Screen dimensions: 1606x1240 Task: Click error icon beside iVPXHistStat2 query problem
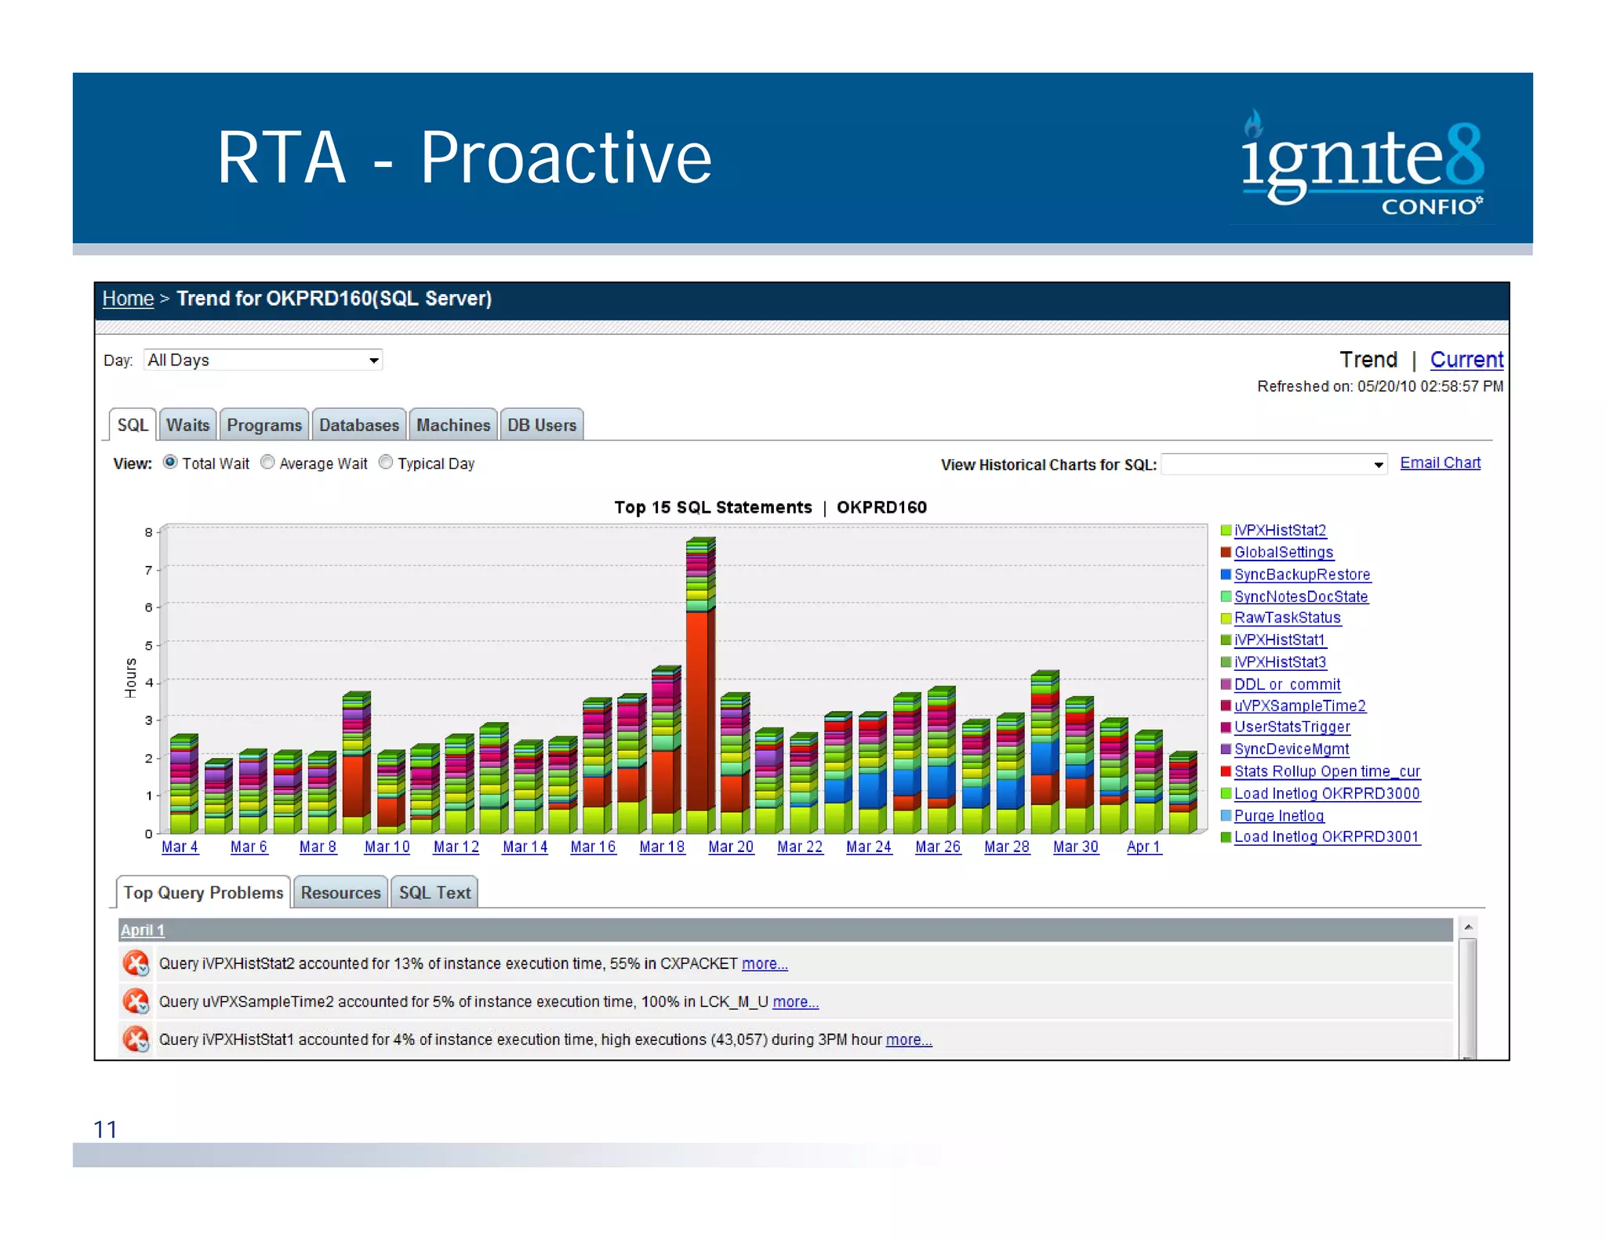(x=136, y=963)
